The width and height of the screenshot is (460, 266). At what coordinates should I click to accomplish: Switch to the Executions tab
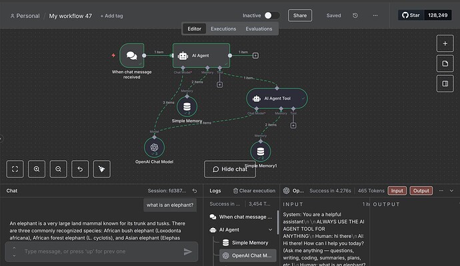pos(223,29)
